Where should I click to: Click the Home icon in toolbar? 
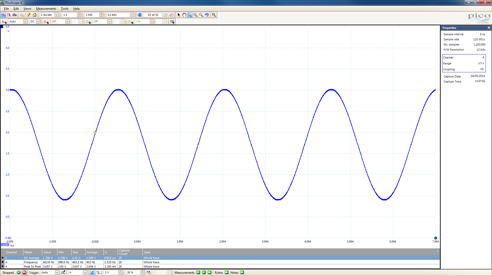tap(35, 15)
